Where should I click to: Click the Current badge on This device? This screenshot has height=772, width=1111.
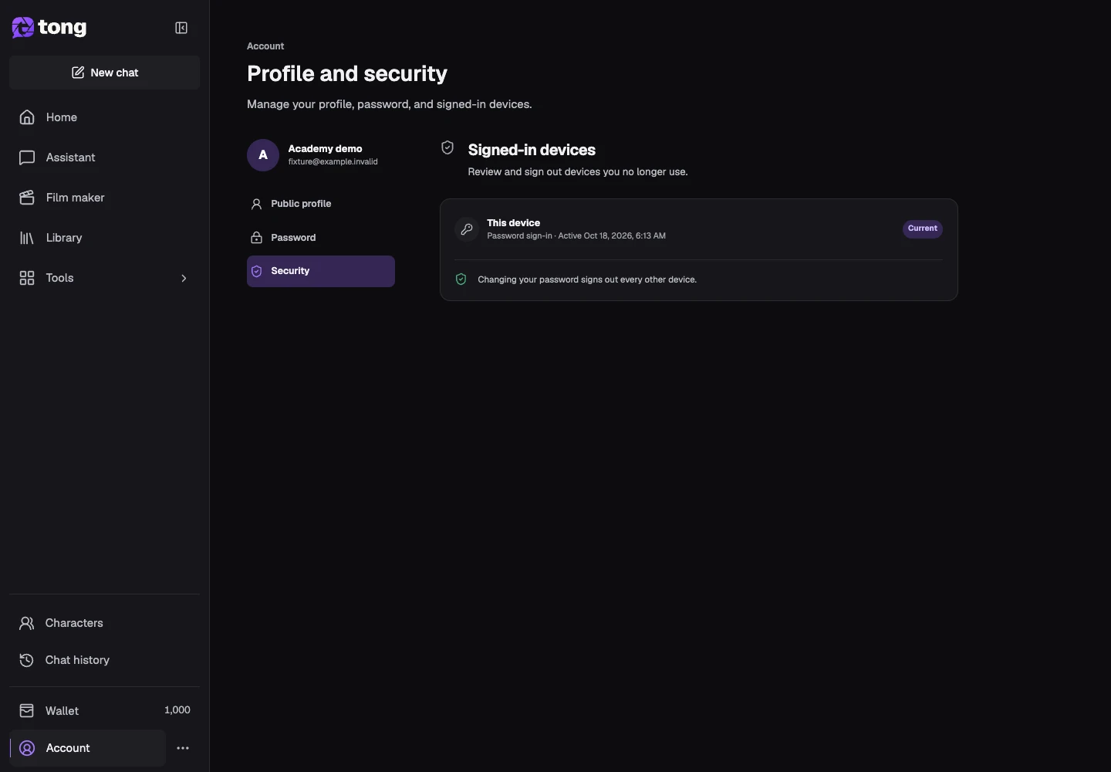coord(923,229)
